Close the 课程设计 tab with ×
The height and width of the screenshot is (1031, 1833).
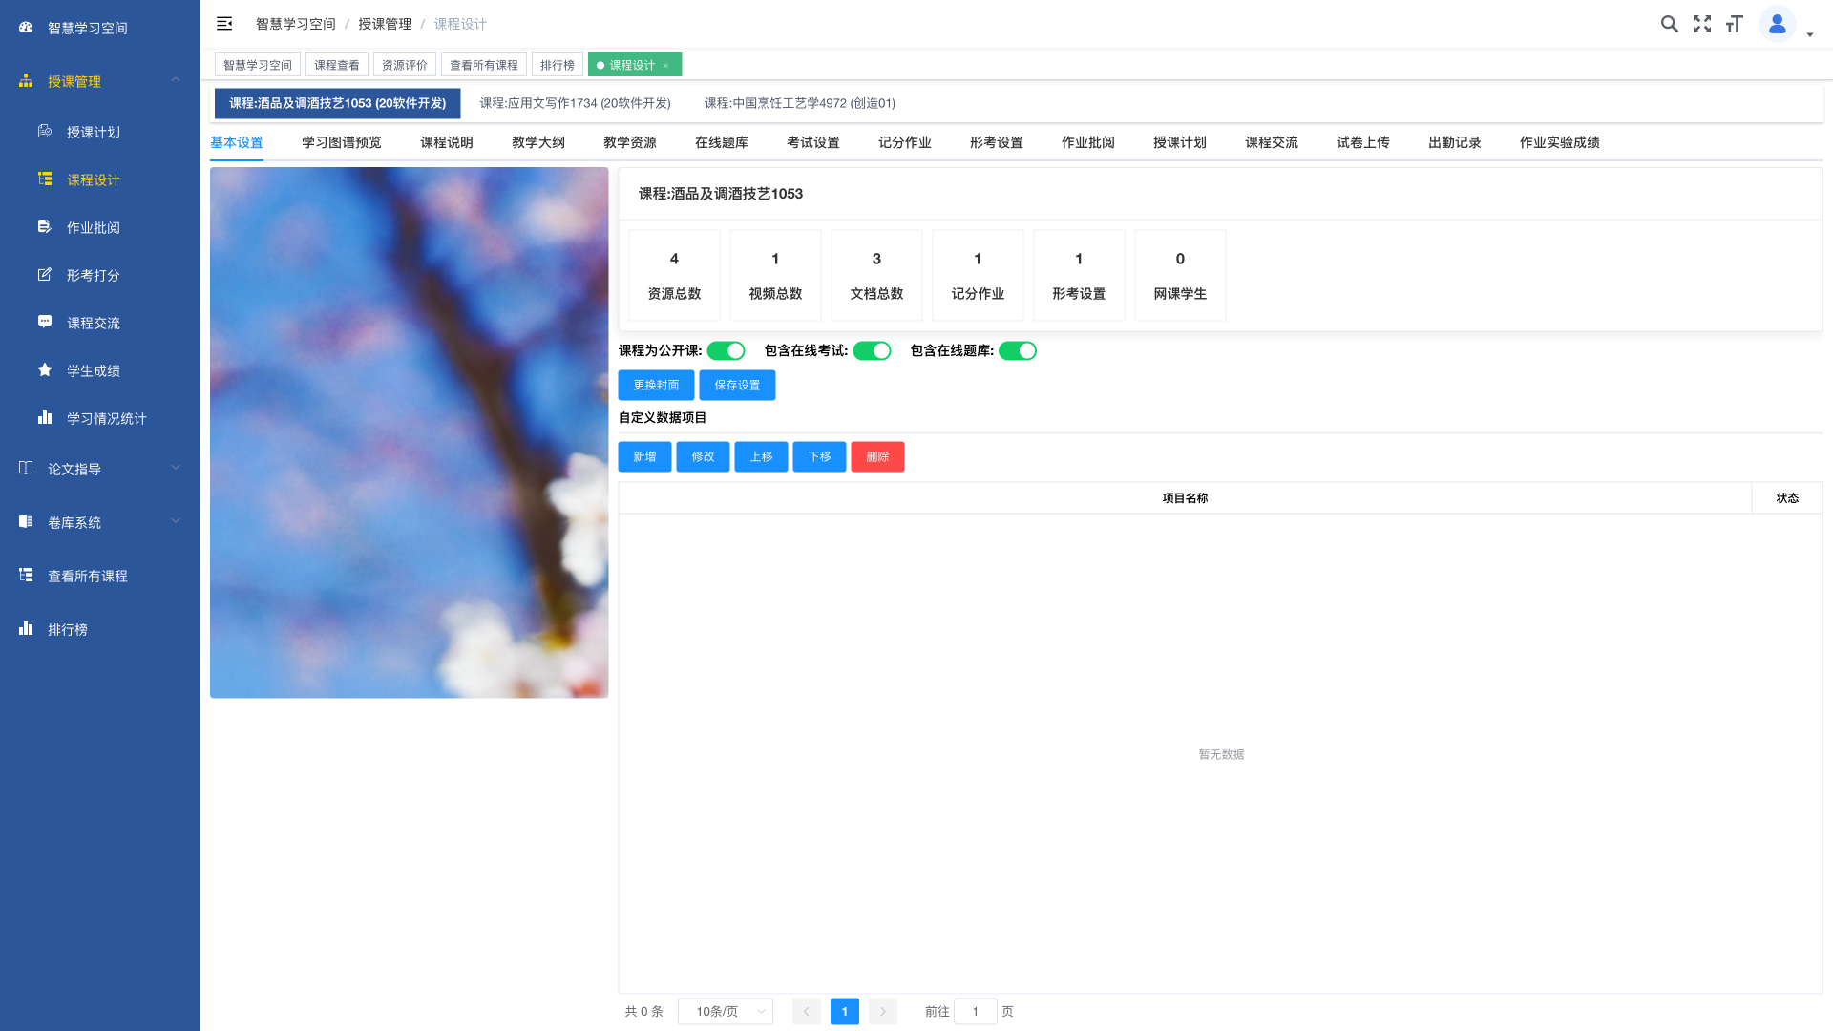(x=666, y=66)
